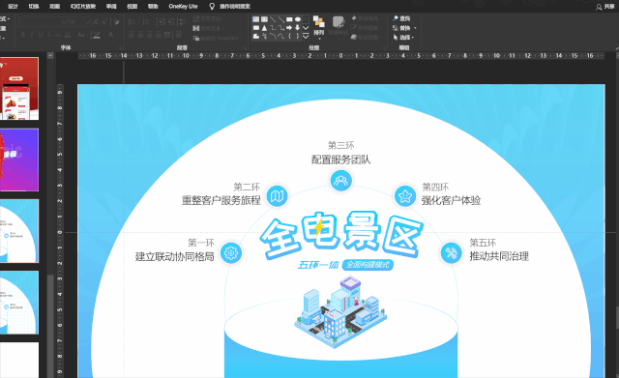Click the 共享 (Share) button

point(605,7)
